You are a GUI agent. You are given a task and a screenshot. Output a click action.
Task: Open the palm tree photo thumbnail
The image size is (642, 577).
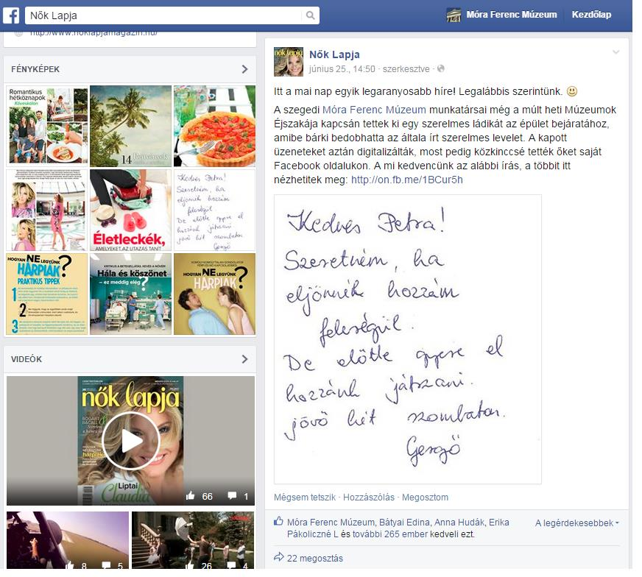[x=130, y=126]
